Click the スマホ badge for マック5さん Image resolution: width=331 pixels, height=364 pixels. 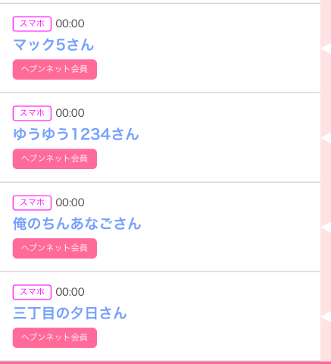coord(32,24)
